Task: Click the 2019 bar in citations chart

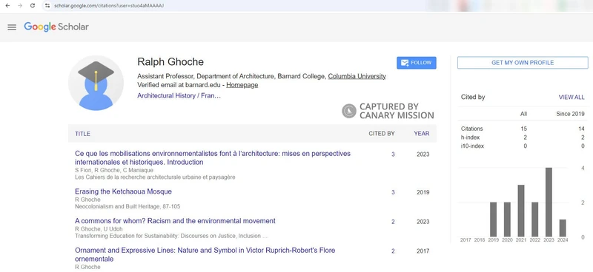Action: (x=493, y=220)
